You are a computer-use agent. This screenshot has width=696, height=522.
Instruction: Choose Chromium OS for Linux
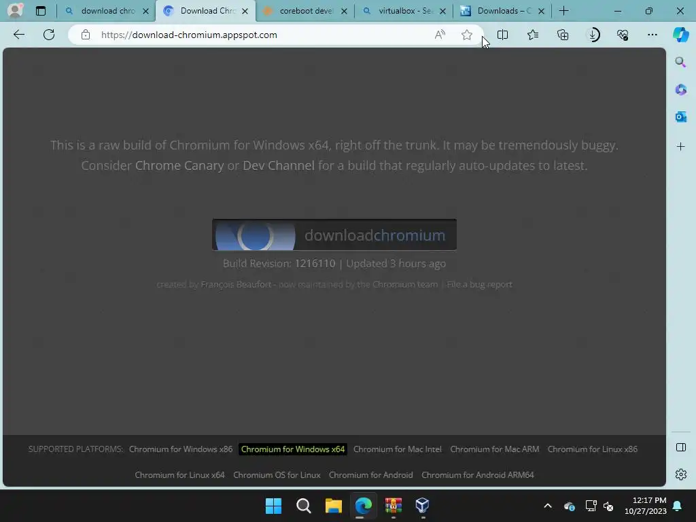pyautogui.click(x=277, y=475)
